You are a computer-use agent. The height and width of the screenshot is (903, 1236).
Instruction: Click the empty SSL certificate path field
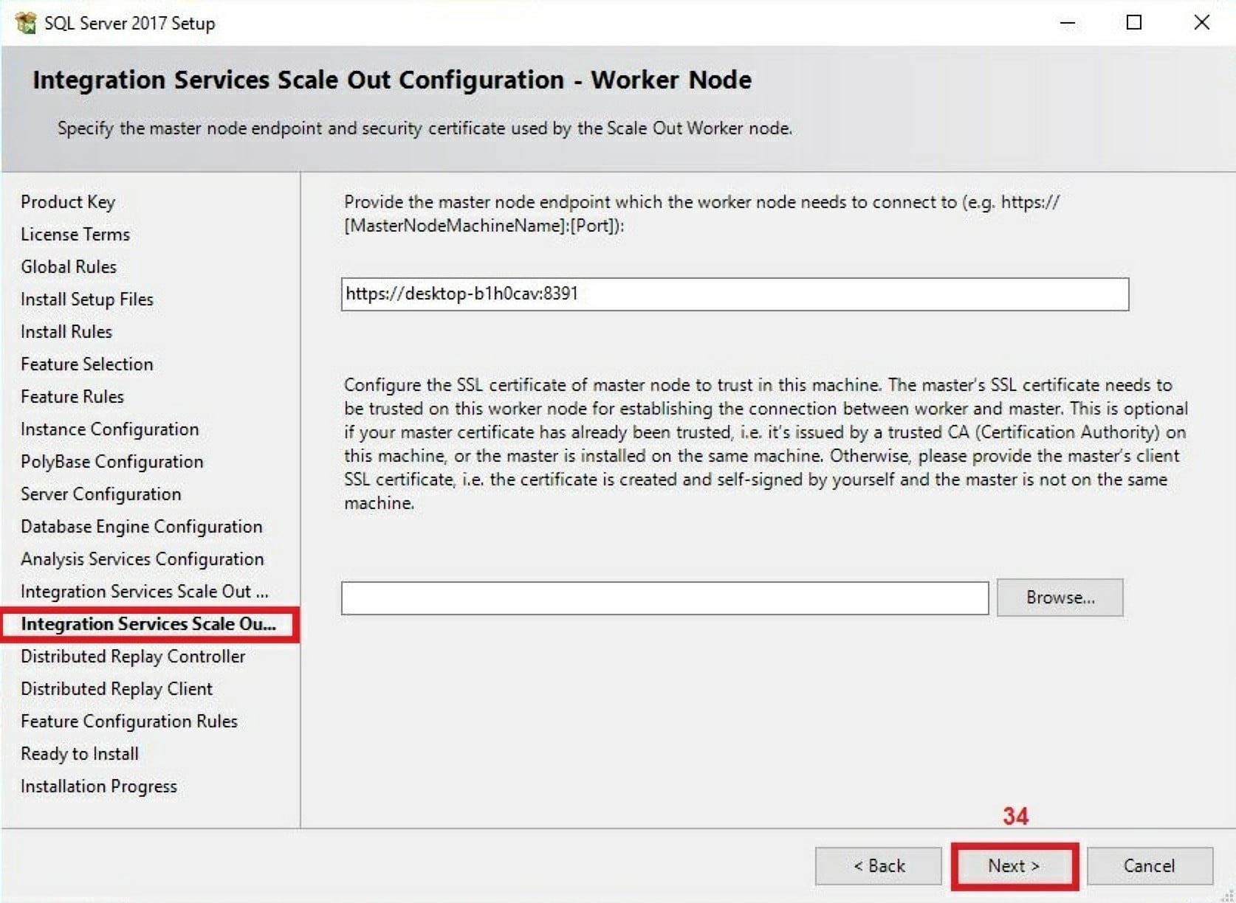point(665,598)
